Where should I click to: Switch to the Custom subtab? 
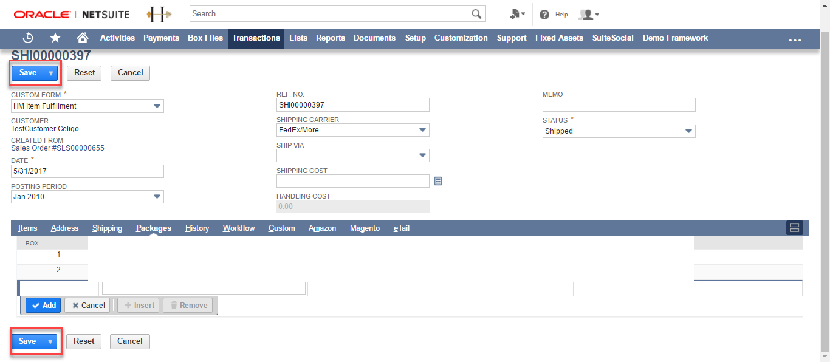point(282,228)
